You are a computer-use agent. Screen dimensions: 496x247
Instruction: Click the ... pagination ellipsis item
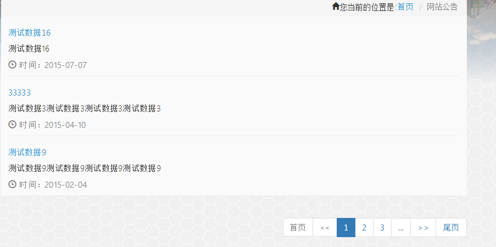[x=401, y=227]
